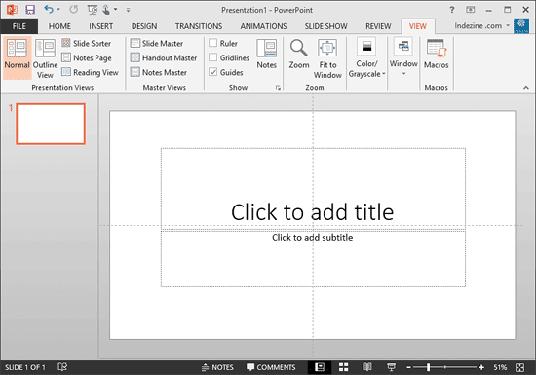The image size is (536, 375).
Task: Switch to the SLIDE SHOW tab
Action: (325, 26)
